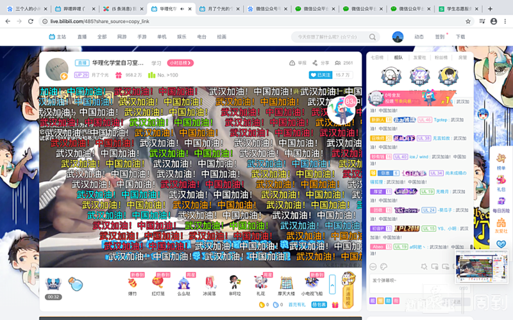Switch to the 粉丝榜 tab
The image size is (513, 320).
point(441,58)
